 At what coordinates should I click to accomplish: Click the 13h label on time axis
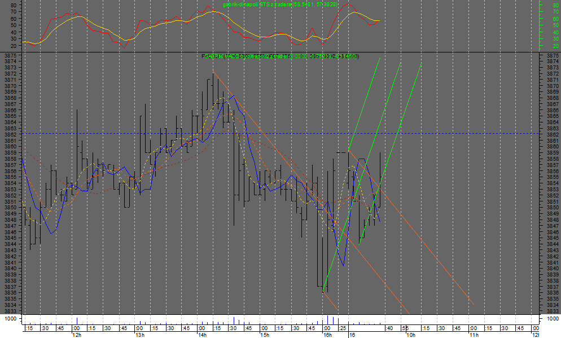coord(139,335)
